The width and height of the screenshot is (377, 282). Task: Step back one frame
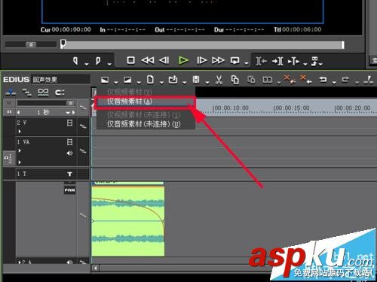164,60
